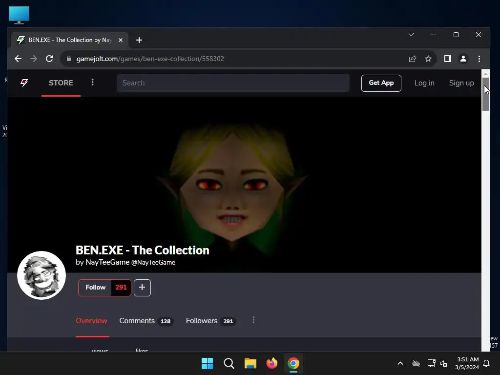Open network status tray icon

431,363
